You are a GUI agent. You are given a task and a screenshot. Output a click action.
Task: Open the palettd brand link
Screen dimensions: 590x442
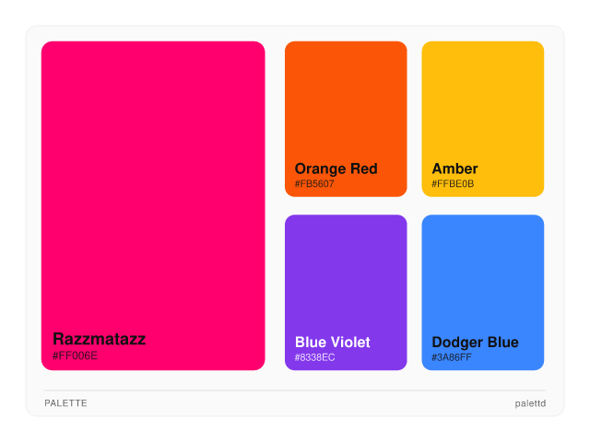(x=530, y=403)
